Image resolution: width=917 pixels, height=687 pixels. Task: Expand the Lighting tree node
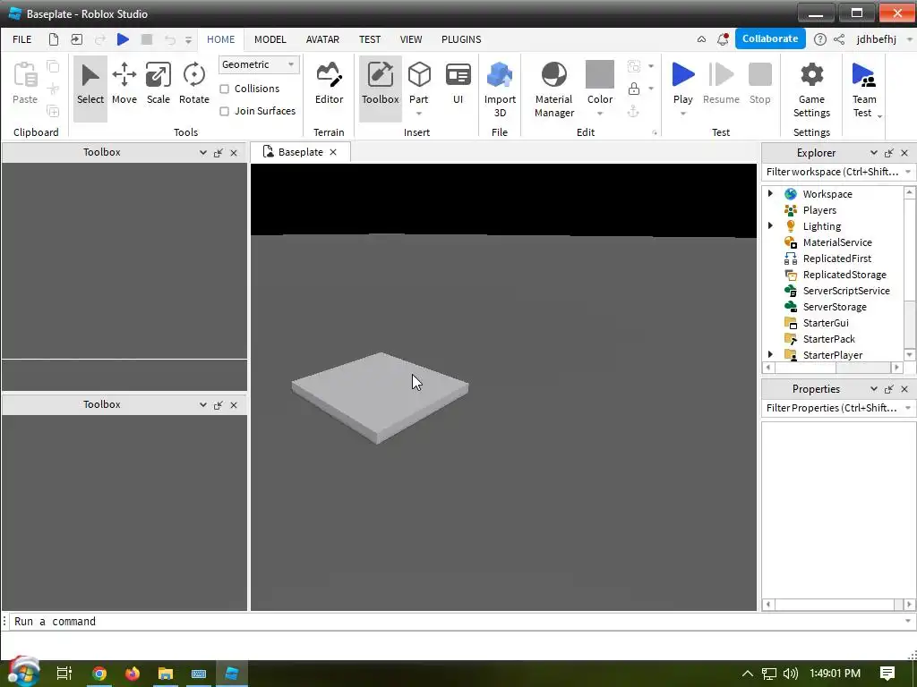pos(770,225)
